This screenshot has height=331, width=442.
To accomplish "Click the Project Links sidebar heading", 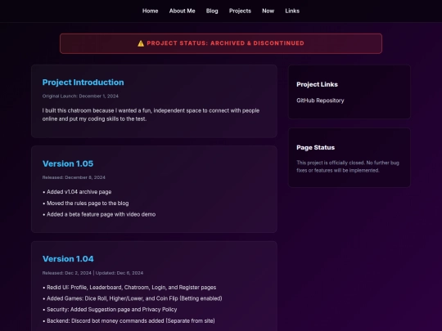I will click(317, 84).
